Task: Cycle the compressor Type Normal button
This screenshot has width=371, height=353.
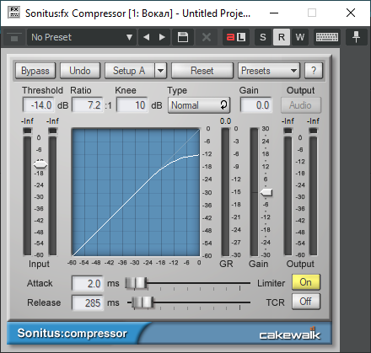Action: [x=199, y=105]
